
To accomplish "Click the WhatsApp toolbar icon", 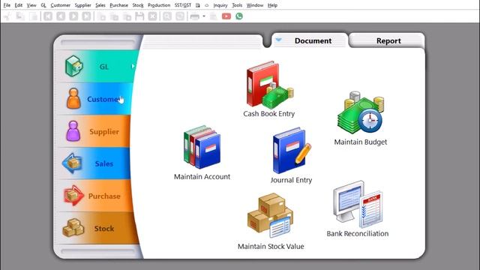I will 239,16.
